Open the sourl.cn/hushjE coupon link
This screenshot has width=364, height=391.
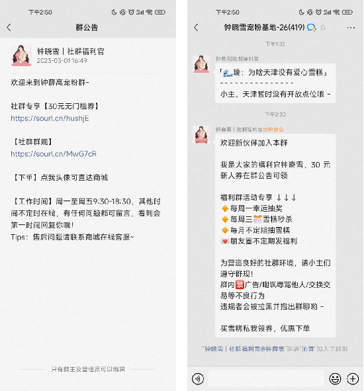click(x=50, y=118)
